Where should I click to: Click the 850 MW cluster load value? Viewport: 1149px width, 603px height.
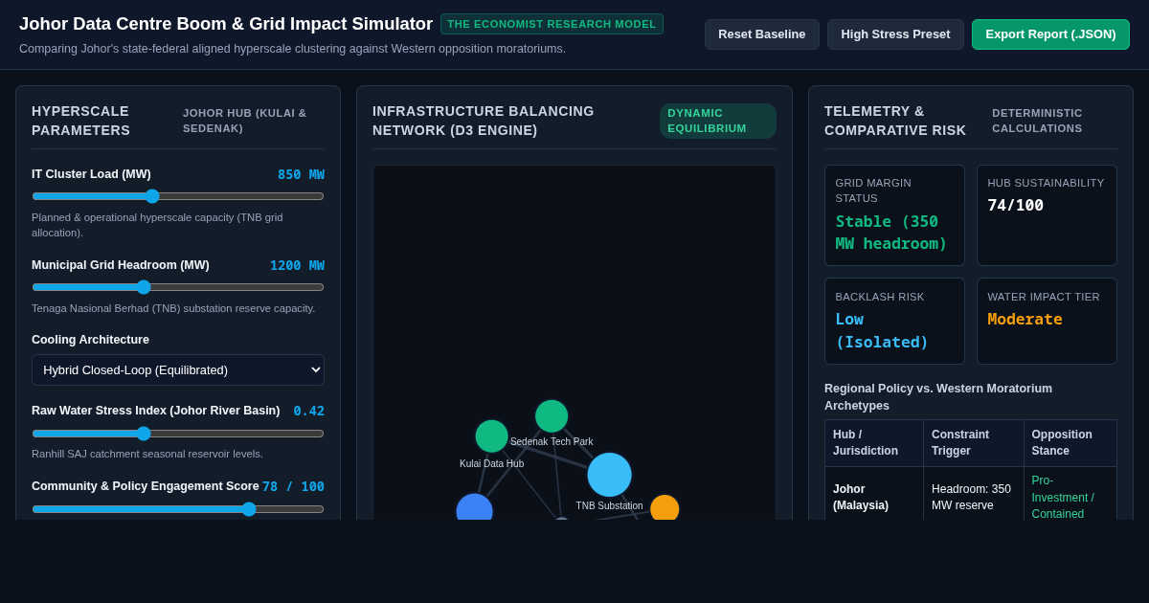pyautogui.click(x=301, y=174)
